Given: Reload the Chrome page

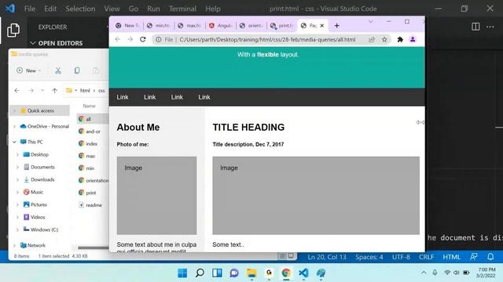Looking at the screenshot, I should (x=143, y=39).
